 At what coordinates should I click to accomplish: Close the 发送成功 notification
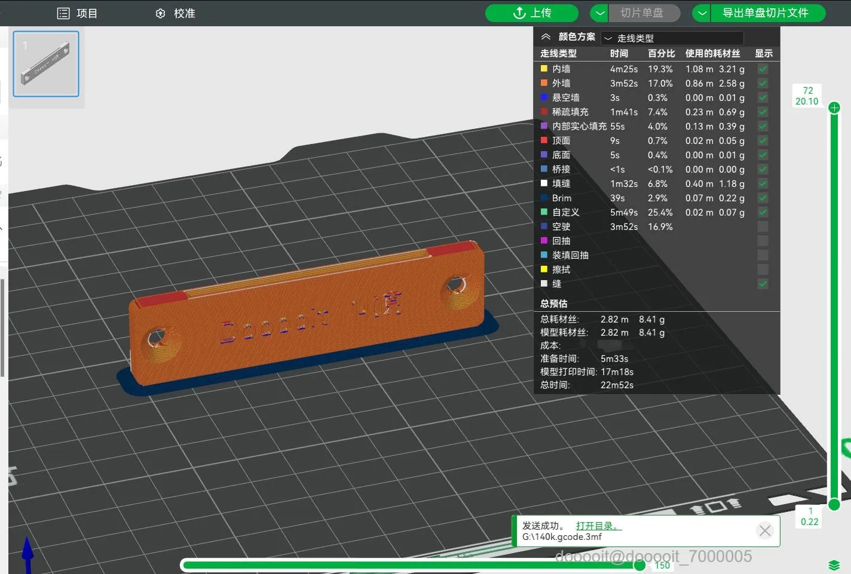tap(765, 531)
